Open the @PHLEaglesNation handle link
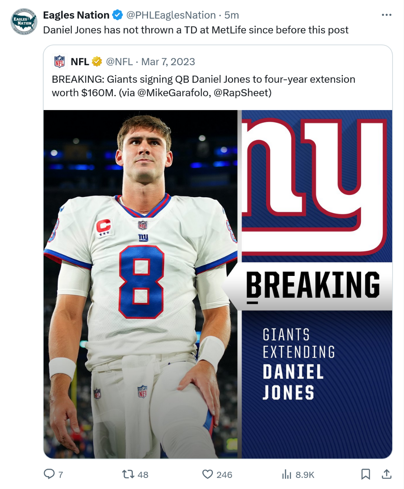404x489 pixels. click(x=171, y=15)
